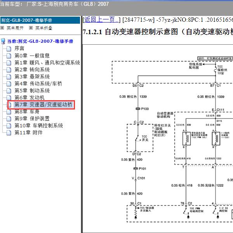Click the 0.35 棕色 418 wire label
This screenshot has height=233, width=233.
pos(182,185)
